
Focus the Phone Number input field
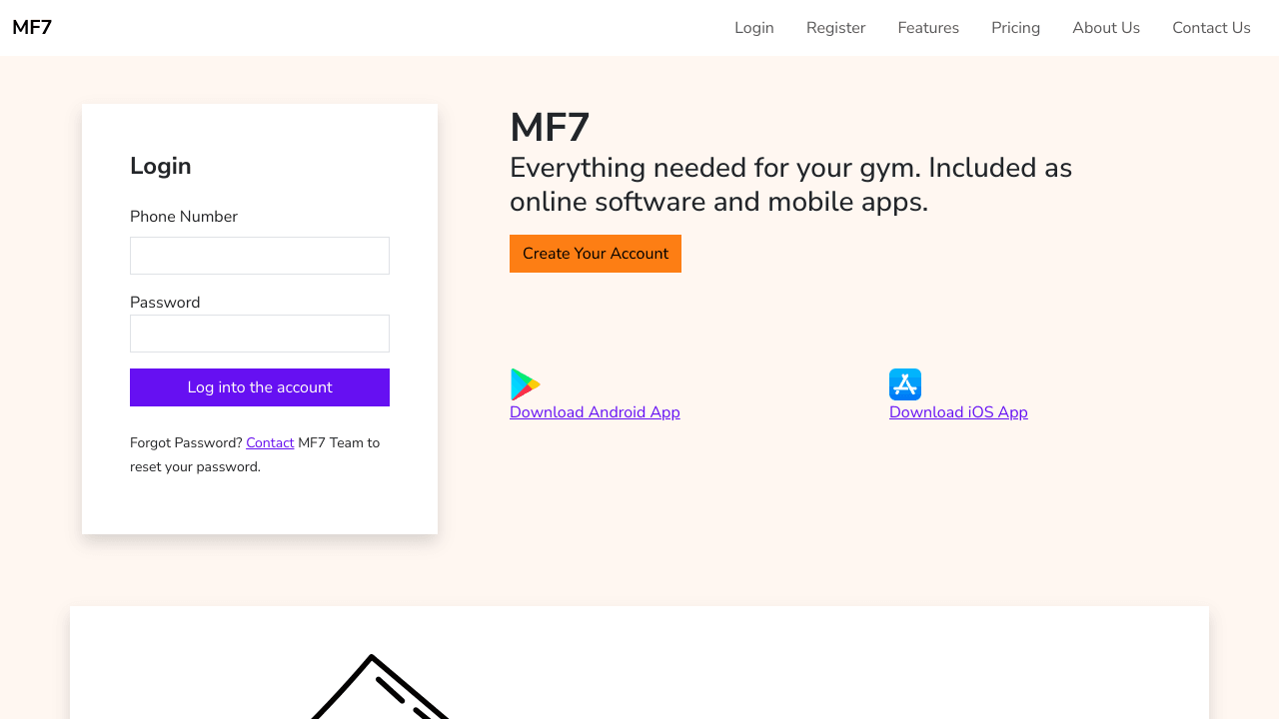coord(260,256)
